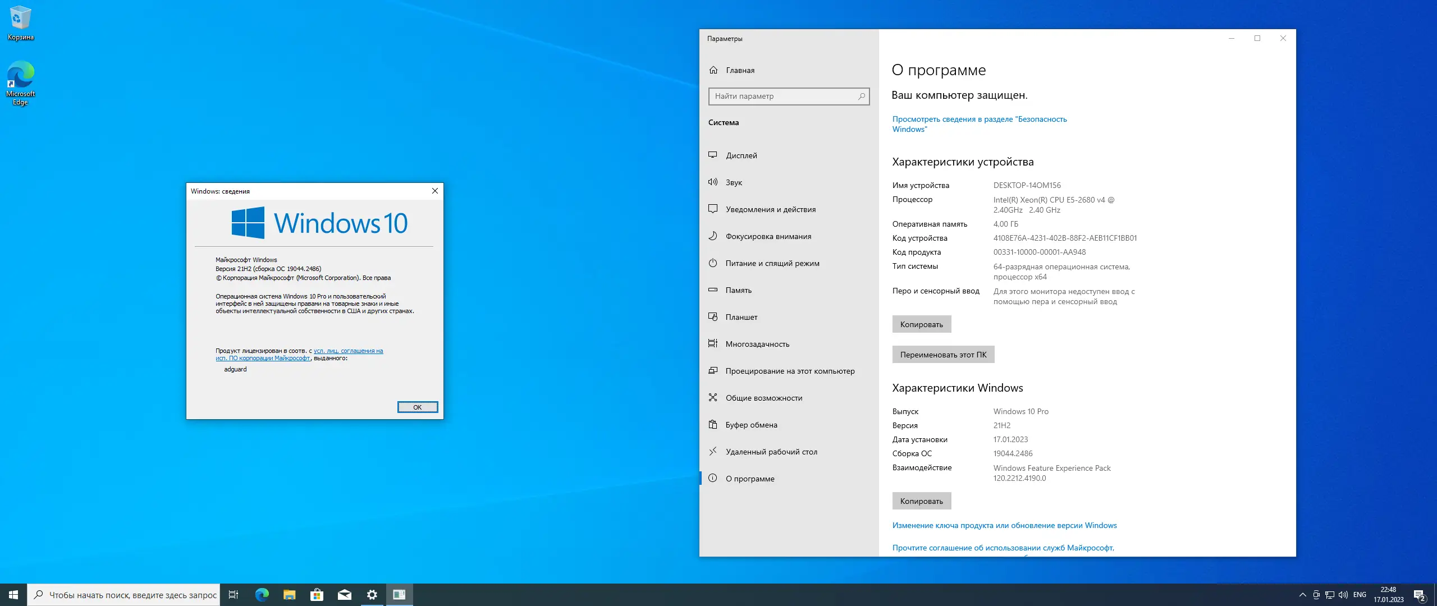Click the Sound speaker icon in sidebar

tap(713, 182)
